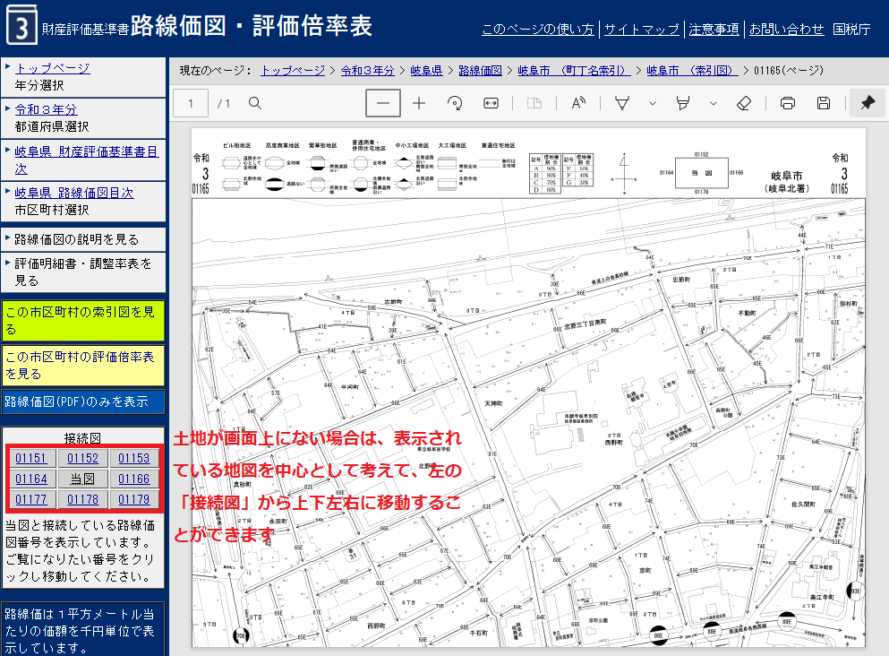Open 注意事項 header link
This screenshot has height=656, width=889.
714,29
